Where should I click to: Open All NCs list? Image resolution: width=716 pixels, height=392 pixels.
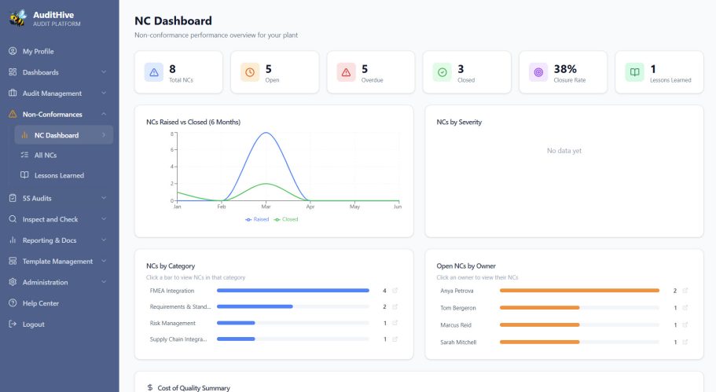click(64, 156)
